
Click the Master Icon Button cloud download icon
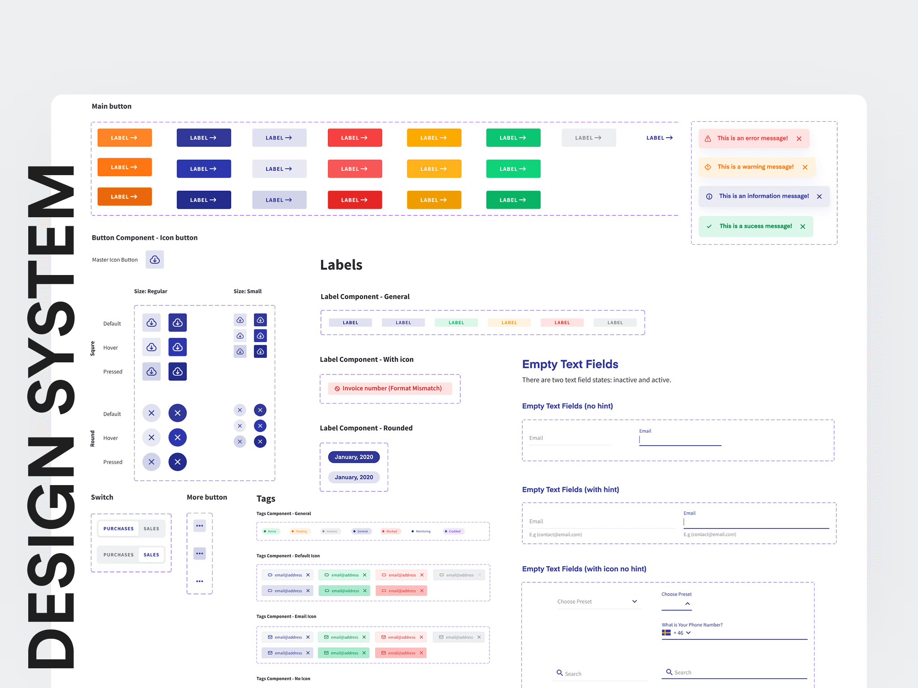[155, 260]
